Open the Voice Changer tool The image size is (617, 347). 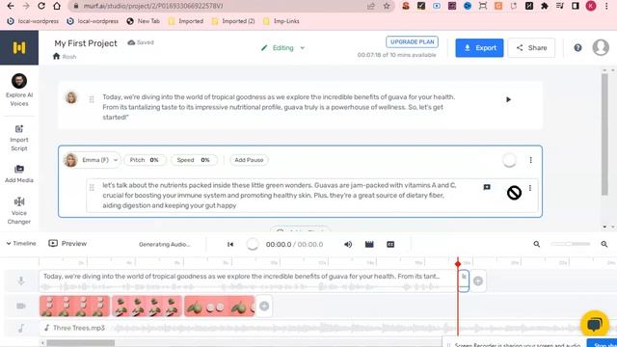(19, 210)
